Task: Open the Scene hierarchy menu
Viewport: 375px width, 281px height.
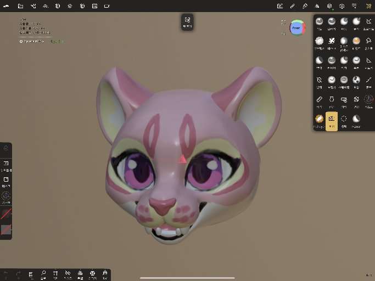Action: click(33, 6)
